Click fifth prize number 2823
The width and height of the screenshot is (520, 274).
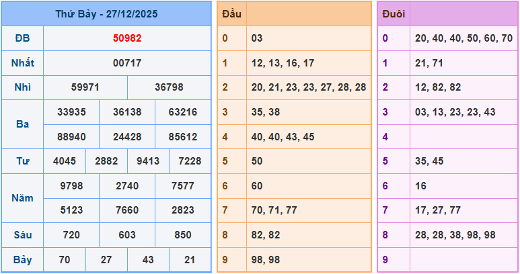pos(183,211)
